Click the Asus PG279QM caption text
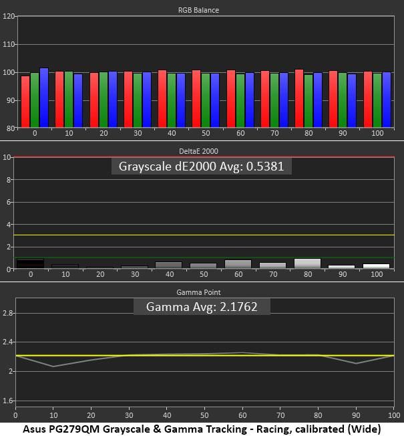The height and width of the screenshot is (436, 404). (x=202, y=429)
